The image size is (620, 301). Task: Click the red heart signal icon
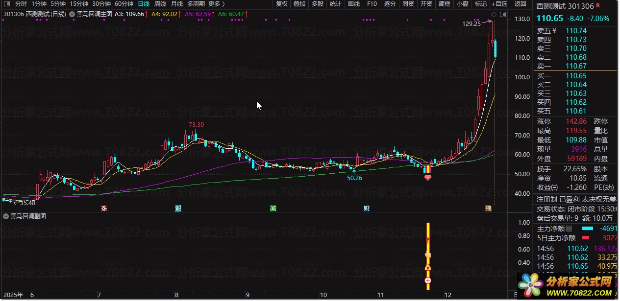pos(428,177)
